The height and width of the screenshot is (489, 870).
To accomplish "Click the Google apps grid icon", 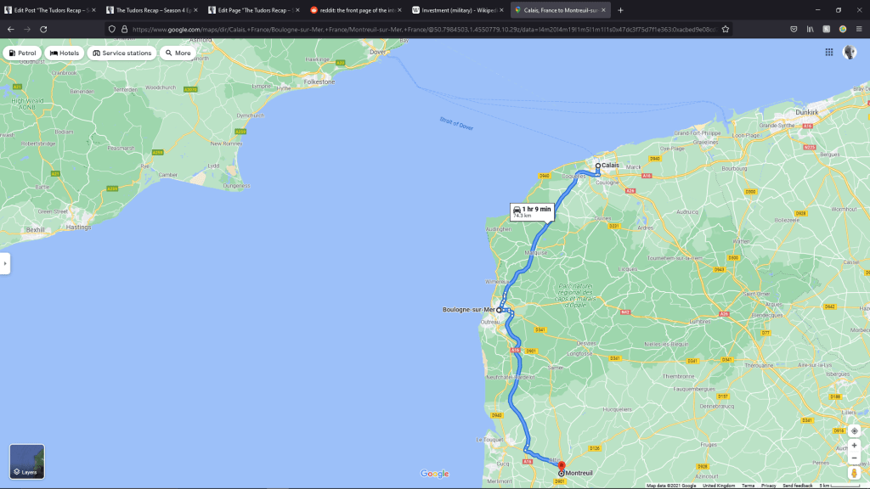I will [x=828, y=53].
